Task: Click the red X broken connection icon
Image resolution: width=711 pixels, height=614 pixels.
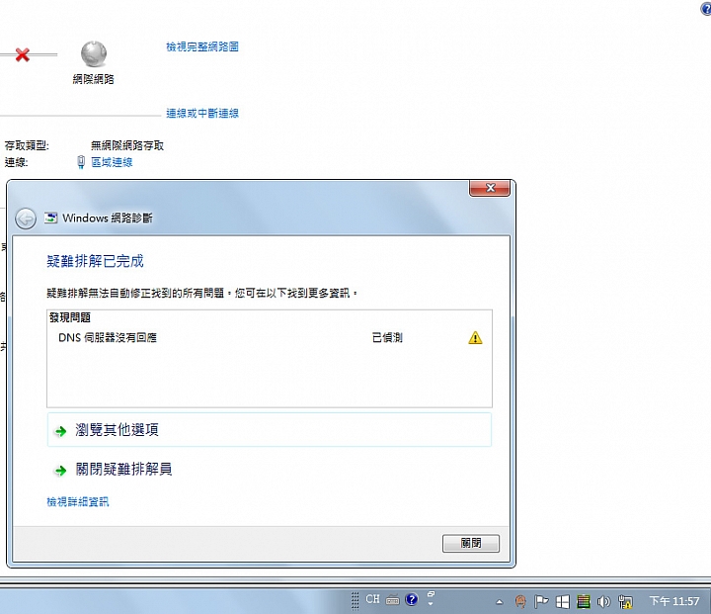Action: (22, 55)
